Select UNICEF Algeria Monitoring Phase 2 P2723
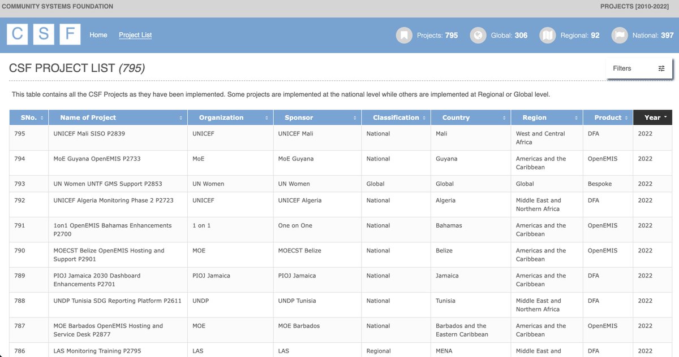 [x=113, y=201]
